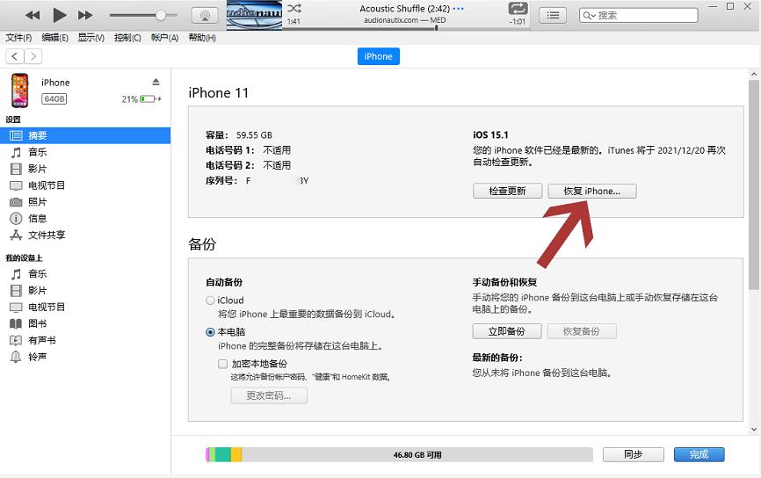Open the Up Next list view icon
The height and width of the screenshot is (478, 761).
pyautogui.click(x=552, y=15)
